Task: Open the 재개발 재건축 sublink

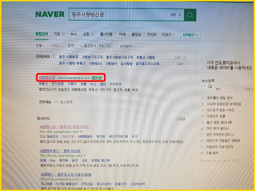Action: coord(100,160)
